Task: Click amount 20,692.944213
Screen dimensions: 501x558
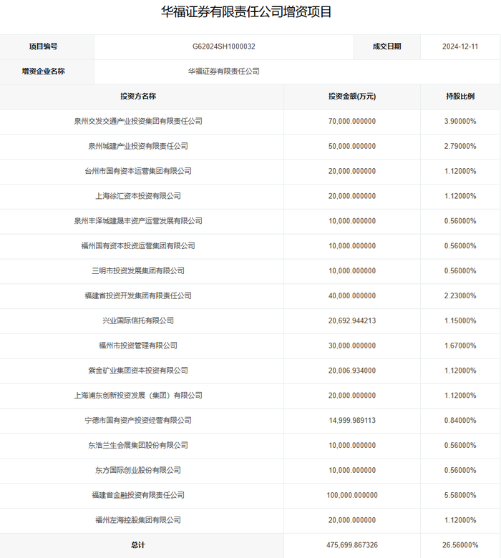Action: point(352,320)
